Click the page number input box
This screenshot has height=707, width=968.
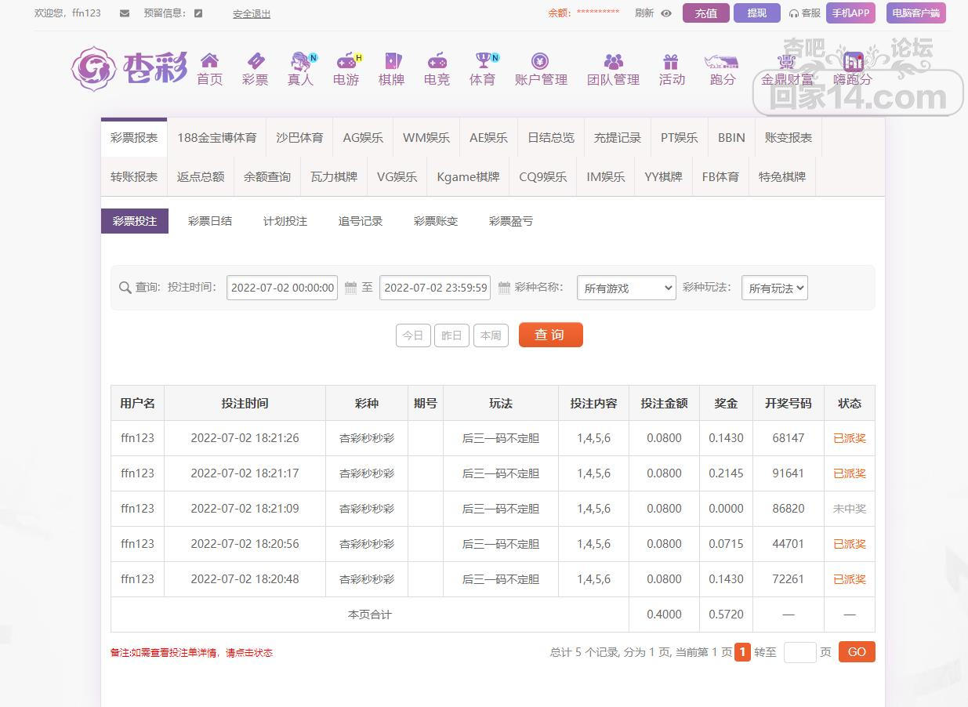[799, 652]
